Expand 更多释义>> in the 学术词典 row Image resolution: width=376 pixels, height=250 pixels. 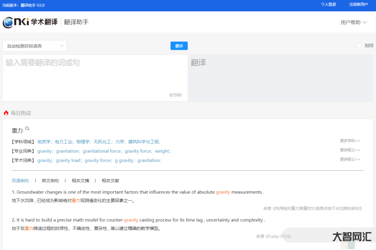point(350,160)
